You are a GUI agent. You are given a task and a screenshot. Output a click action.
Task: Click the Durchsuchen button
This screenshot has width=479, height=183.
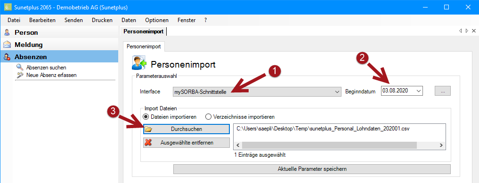tap(187, 129)
